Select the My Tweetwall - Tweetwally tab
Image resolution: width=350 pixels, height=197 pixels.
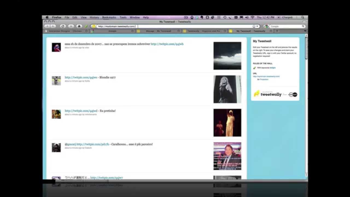pos(251,31)
